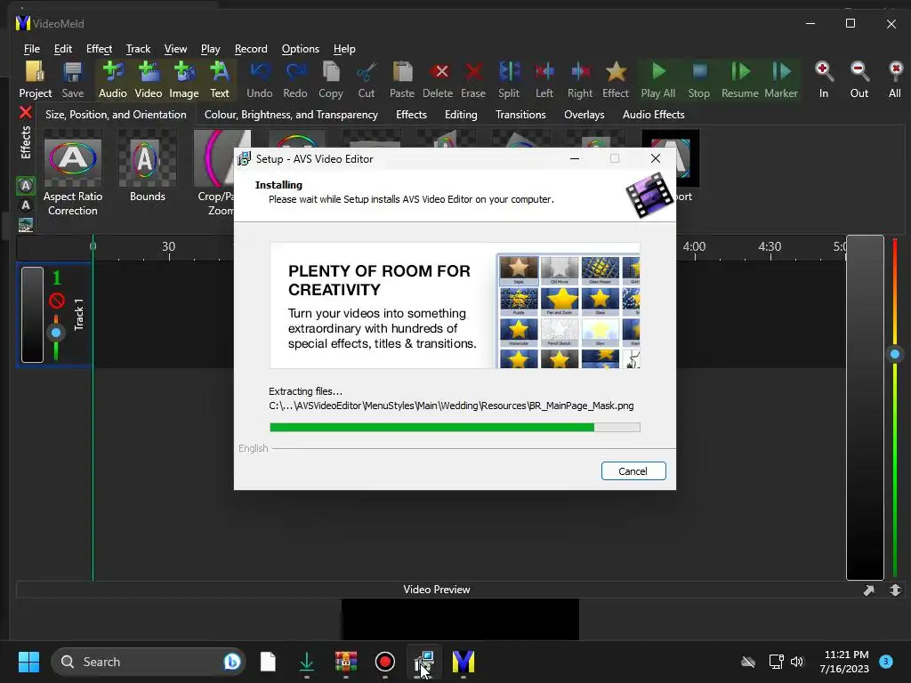This screenshot has height=683, width=911.
Task: Open the Play menu
Action: pos(210,49)
